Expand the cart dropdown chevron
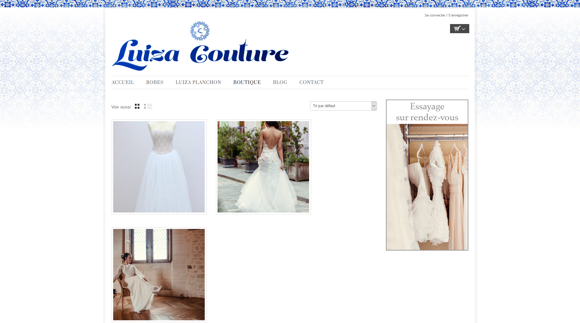 [464, 29]
